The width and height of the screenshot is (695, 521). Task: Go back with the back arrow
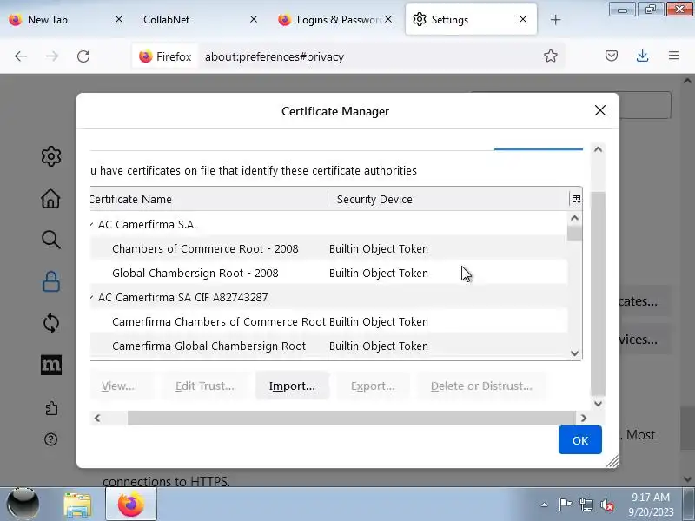tap(20, 56)
